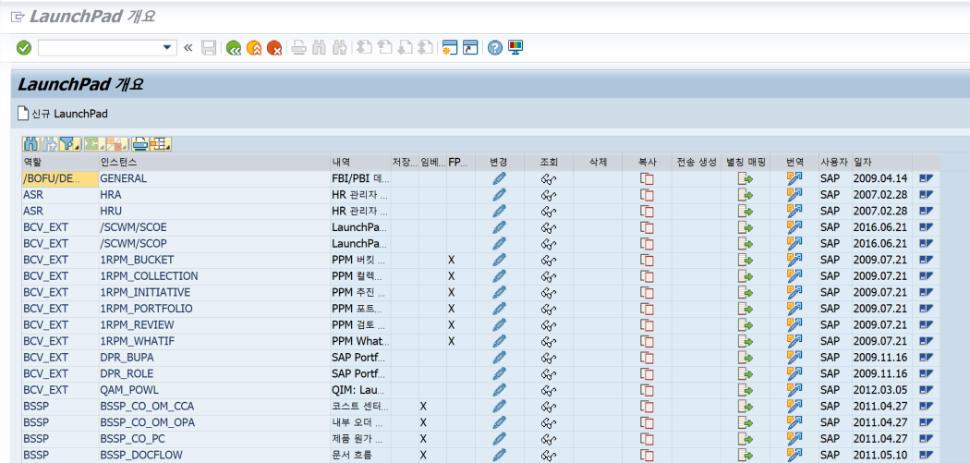Click display glasses for DPR_ROLE row
The height and width of the screenshot is (463, 970).
tap(548, 373)
